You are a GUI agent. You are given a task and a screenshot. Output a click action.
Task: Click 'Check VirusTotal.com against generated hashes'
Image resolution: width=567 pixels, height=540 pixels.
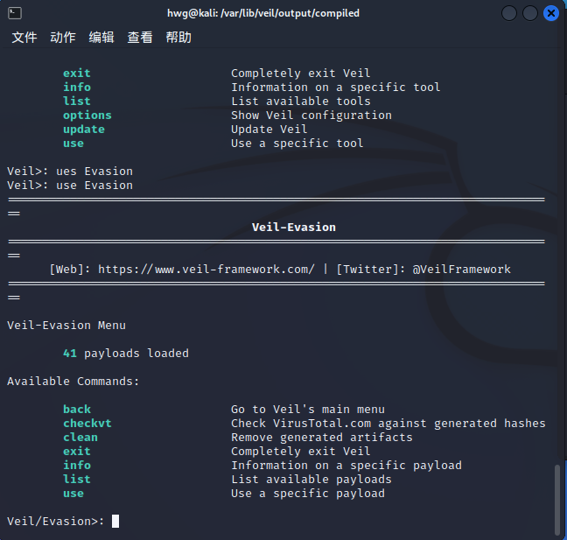tap(388, 424)
